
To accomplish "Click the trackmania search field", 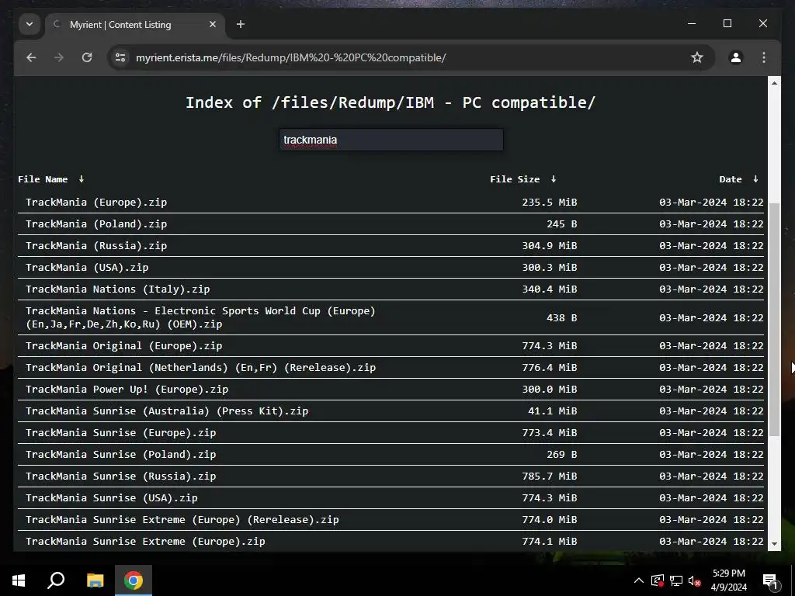I will [x=391, y=140].
